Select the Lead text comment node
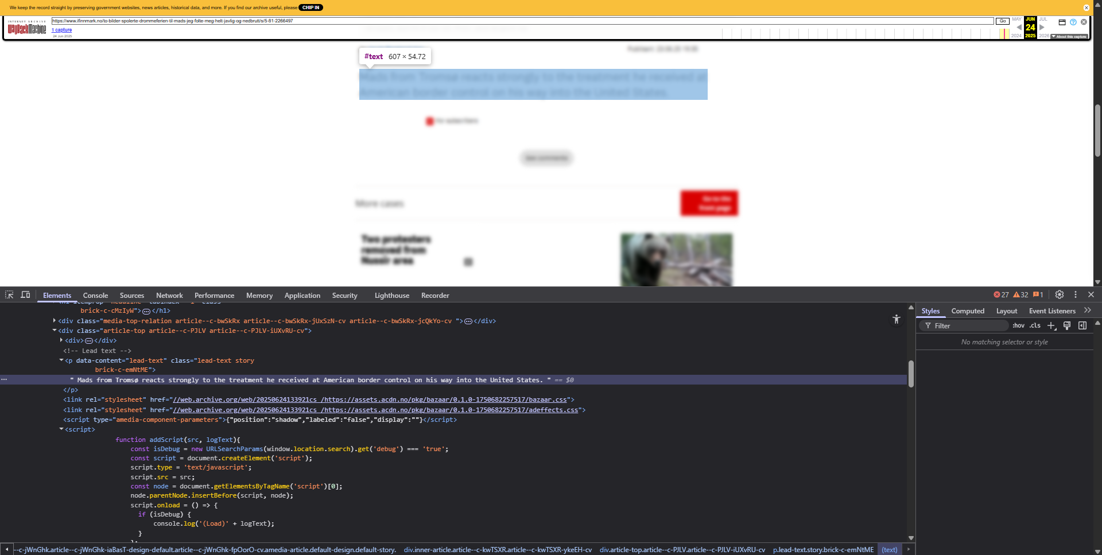 [x=97, y=351]
